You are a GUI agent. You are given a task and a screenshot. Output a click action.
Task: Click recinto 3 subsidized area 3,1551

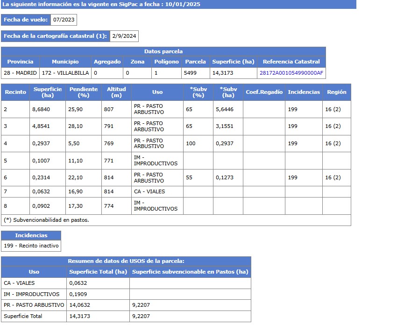pos(225,126)
